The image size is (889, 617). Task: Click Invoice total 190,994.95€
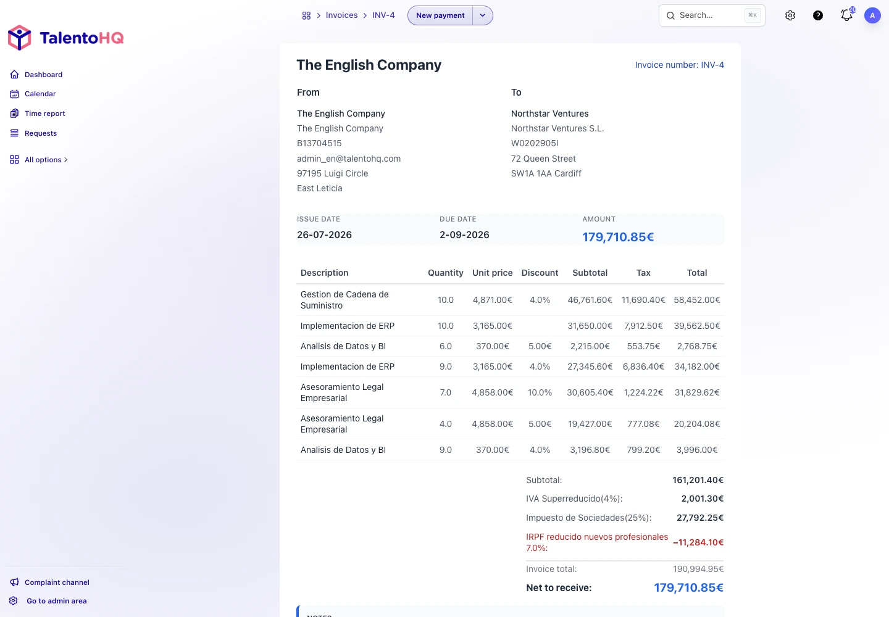(x=698, y=569)
